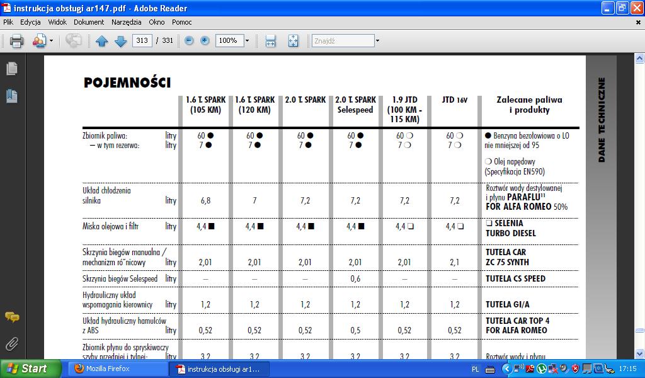The height and width of the screenshot is (378, 645).
Task: Click the 100% zoom level field
Action: pos(229,40)
